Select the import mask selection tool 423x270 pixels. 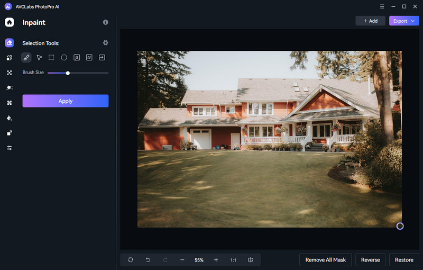tap(102, 58)
